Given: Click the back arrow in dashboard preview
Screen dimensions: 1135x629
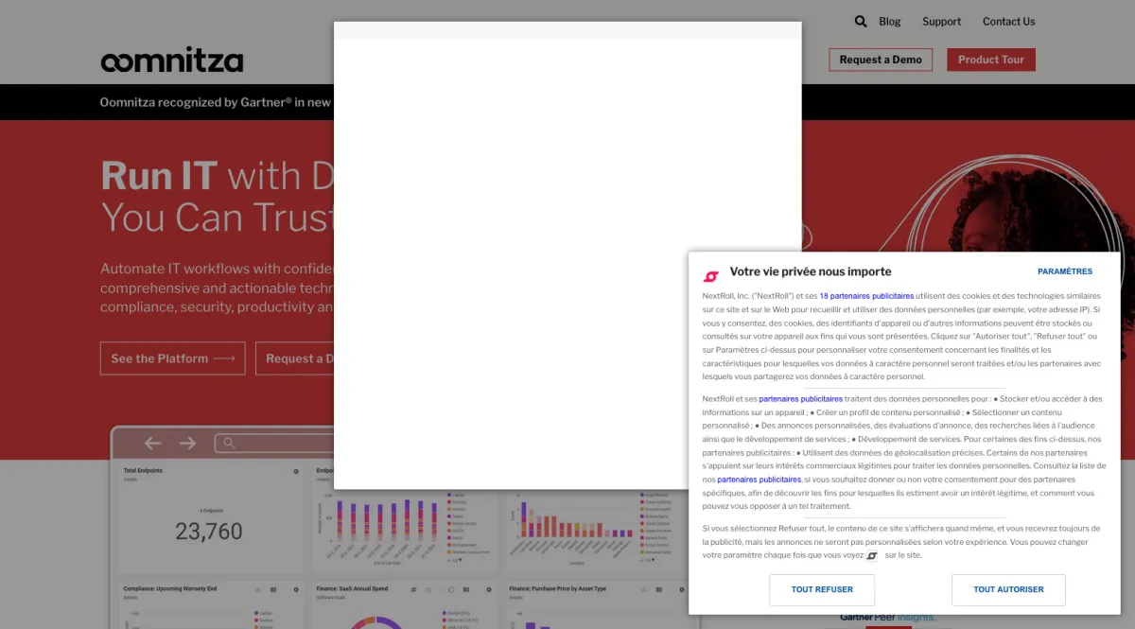Looking at the screenshot, I should pos(152,443).
